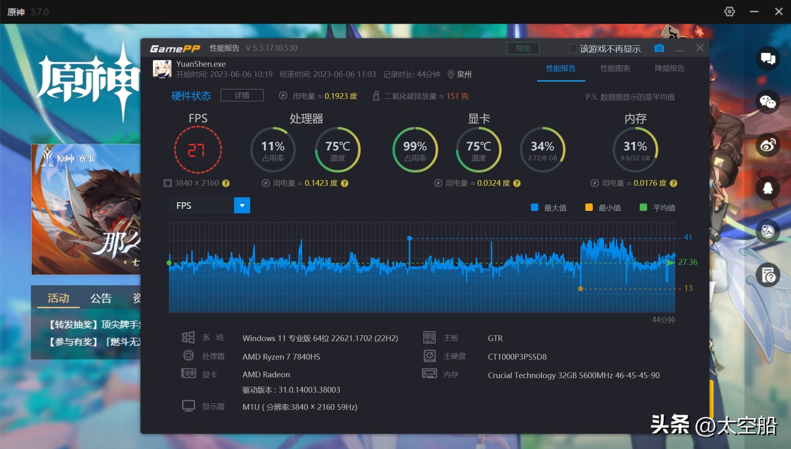Click the WeChat icon in right sidebar

click(x=768, y=102)
